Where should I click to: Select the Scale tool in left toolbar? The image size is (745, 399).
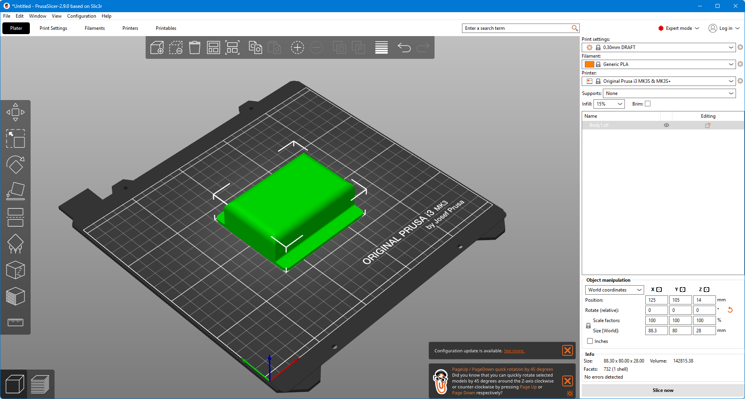tap(15, 138)
